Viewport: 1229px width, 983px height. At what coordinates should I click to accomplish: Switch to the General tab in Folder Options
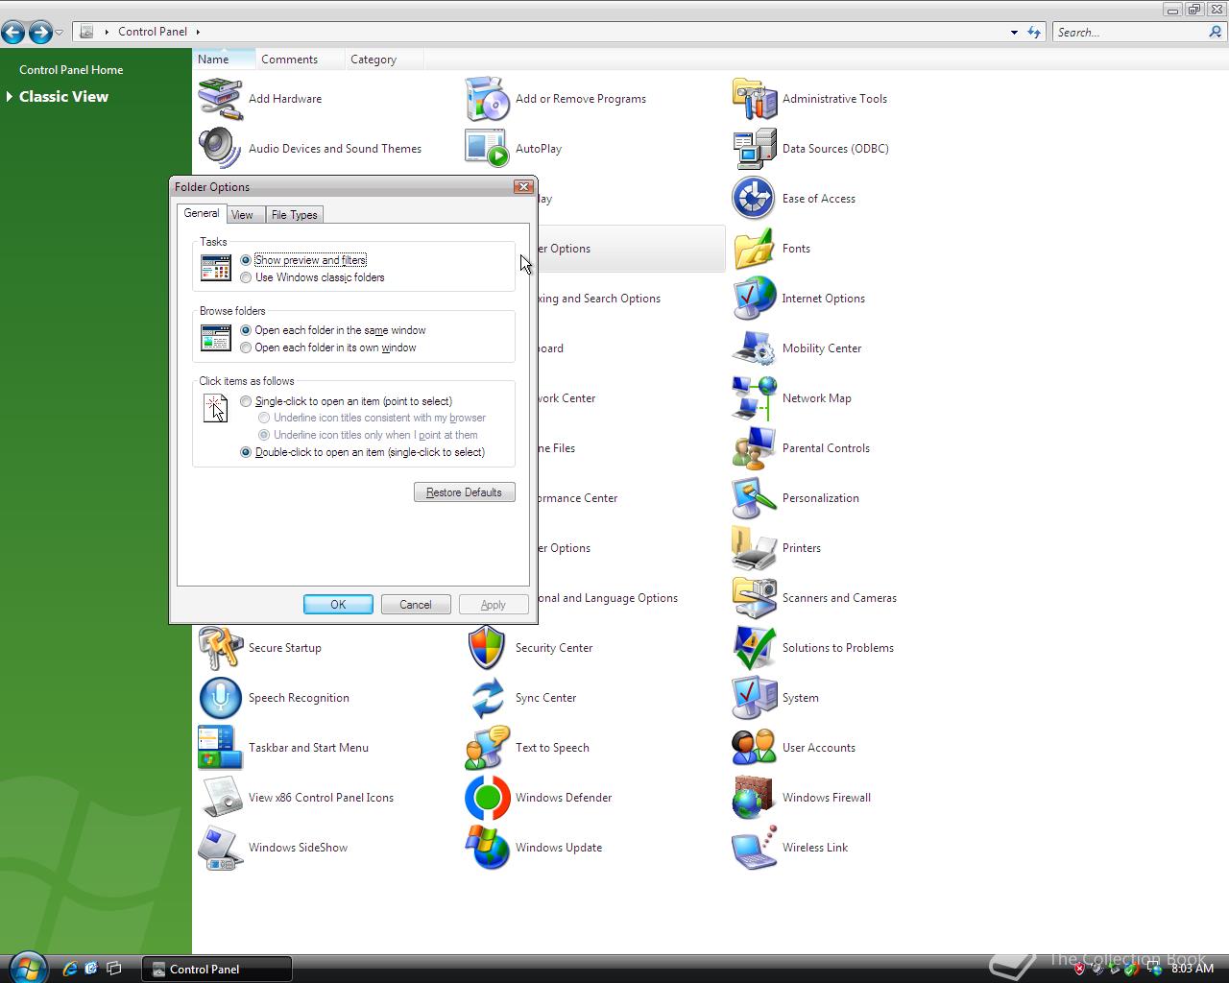(x=202, y=213)
